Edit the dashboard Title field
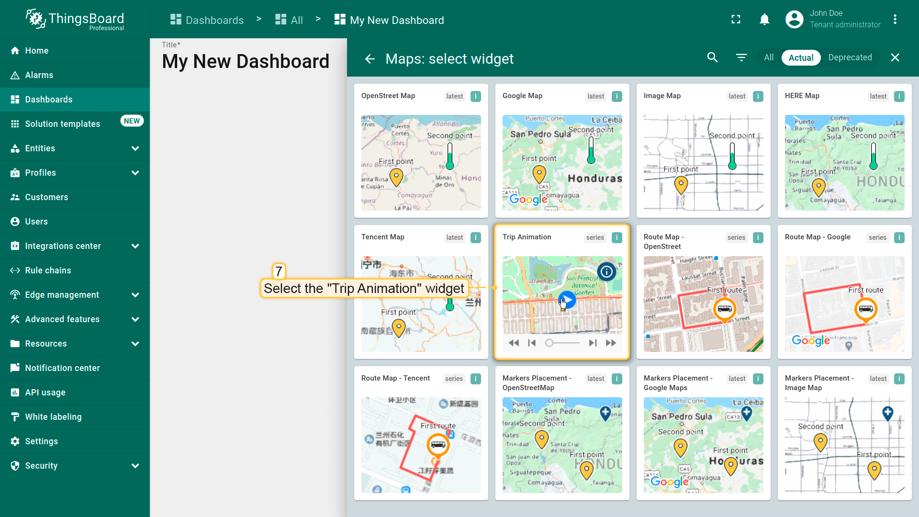 coord(246,61)
